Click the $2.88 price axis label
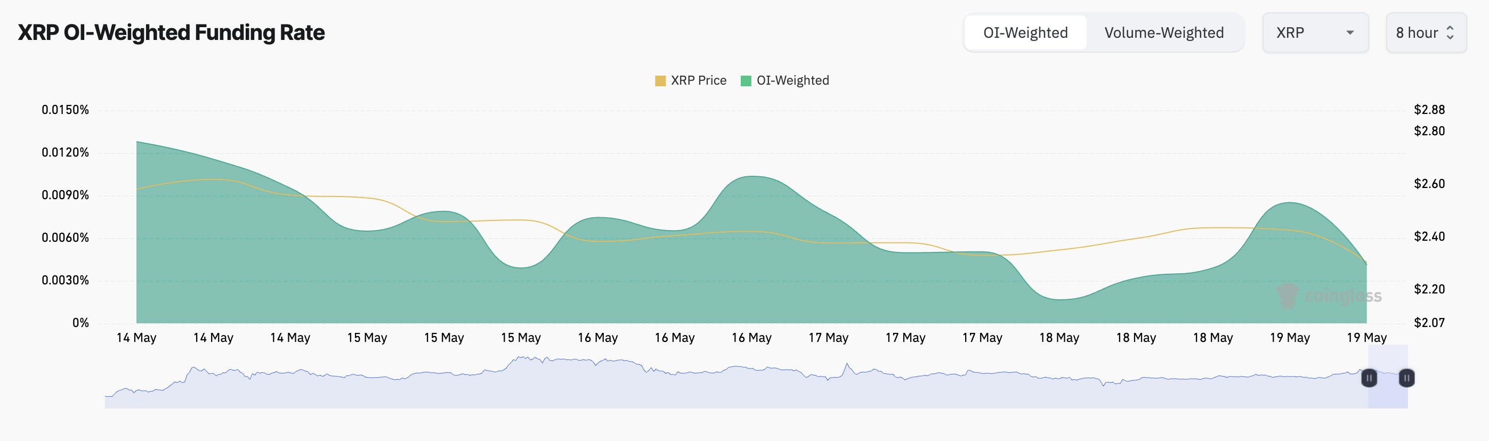This screenshot has height=441, width=1489. (1429, 110)
